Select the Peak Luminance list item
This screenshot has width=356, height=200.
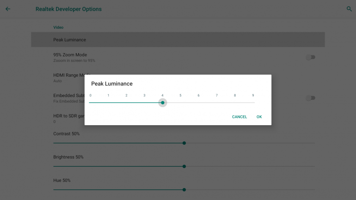coord(178,40)
